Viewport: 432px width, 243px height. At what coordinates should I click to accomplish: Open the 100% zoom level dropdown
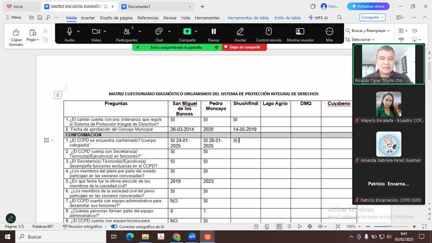(353, 226)
